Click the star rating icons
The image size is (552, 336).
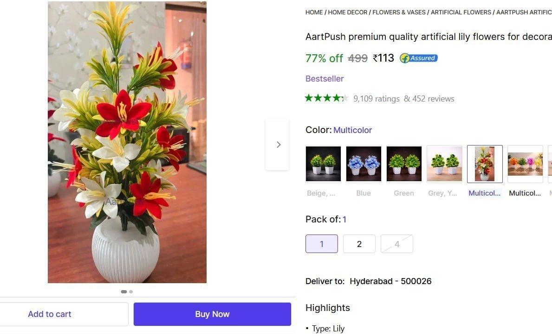click(326, 98)
